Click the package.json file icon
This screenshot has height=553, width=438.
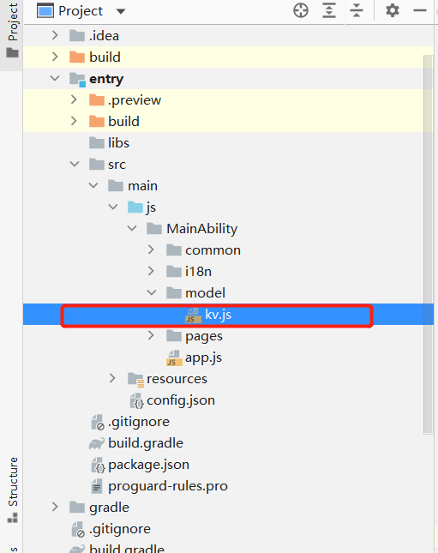(98, 465)
